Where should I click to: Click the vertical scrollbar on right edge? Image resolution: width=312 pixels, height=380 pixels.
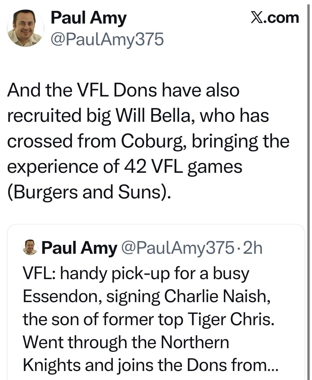pos(308,181)
